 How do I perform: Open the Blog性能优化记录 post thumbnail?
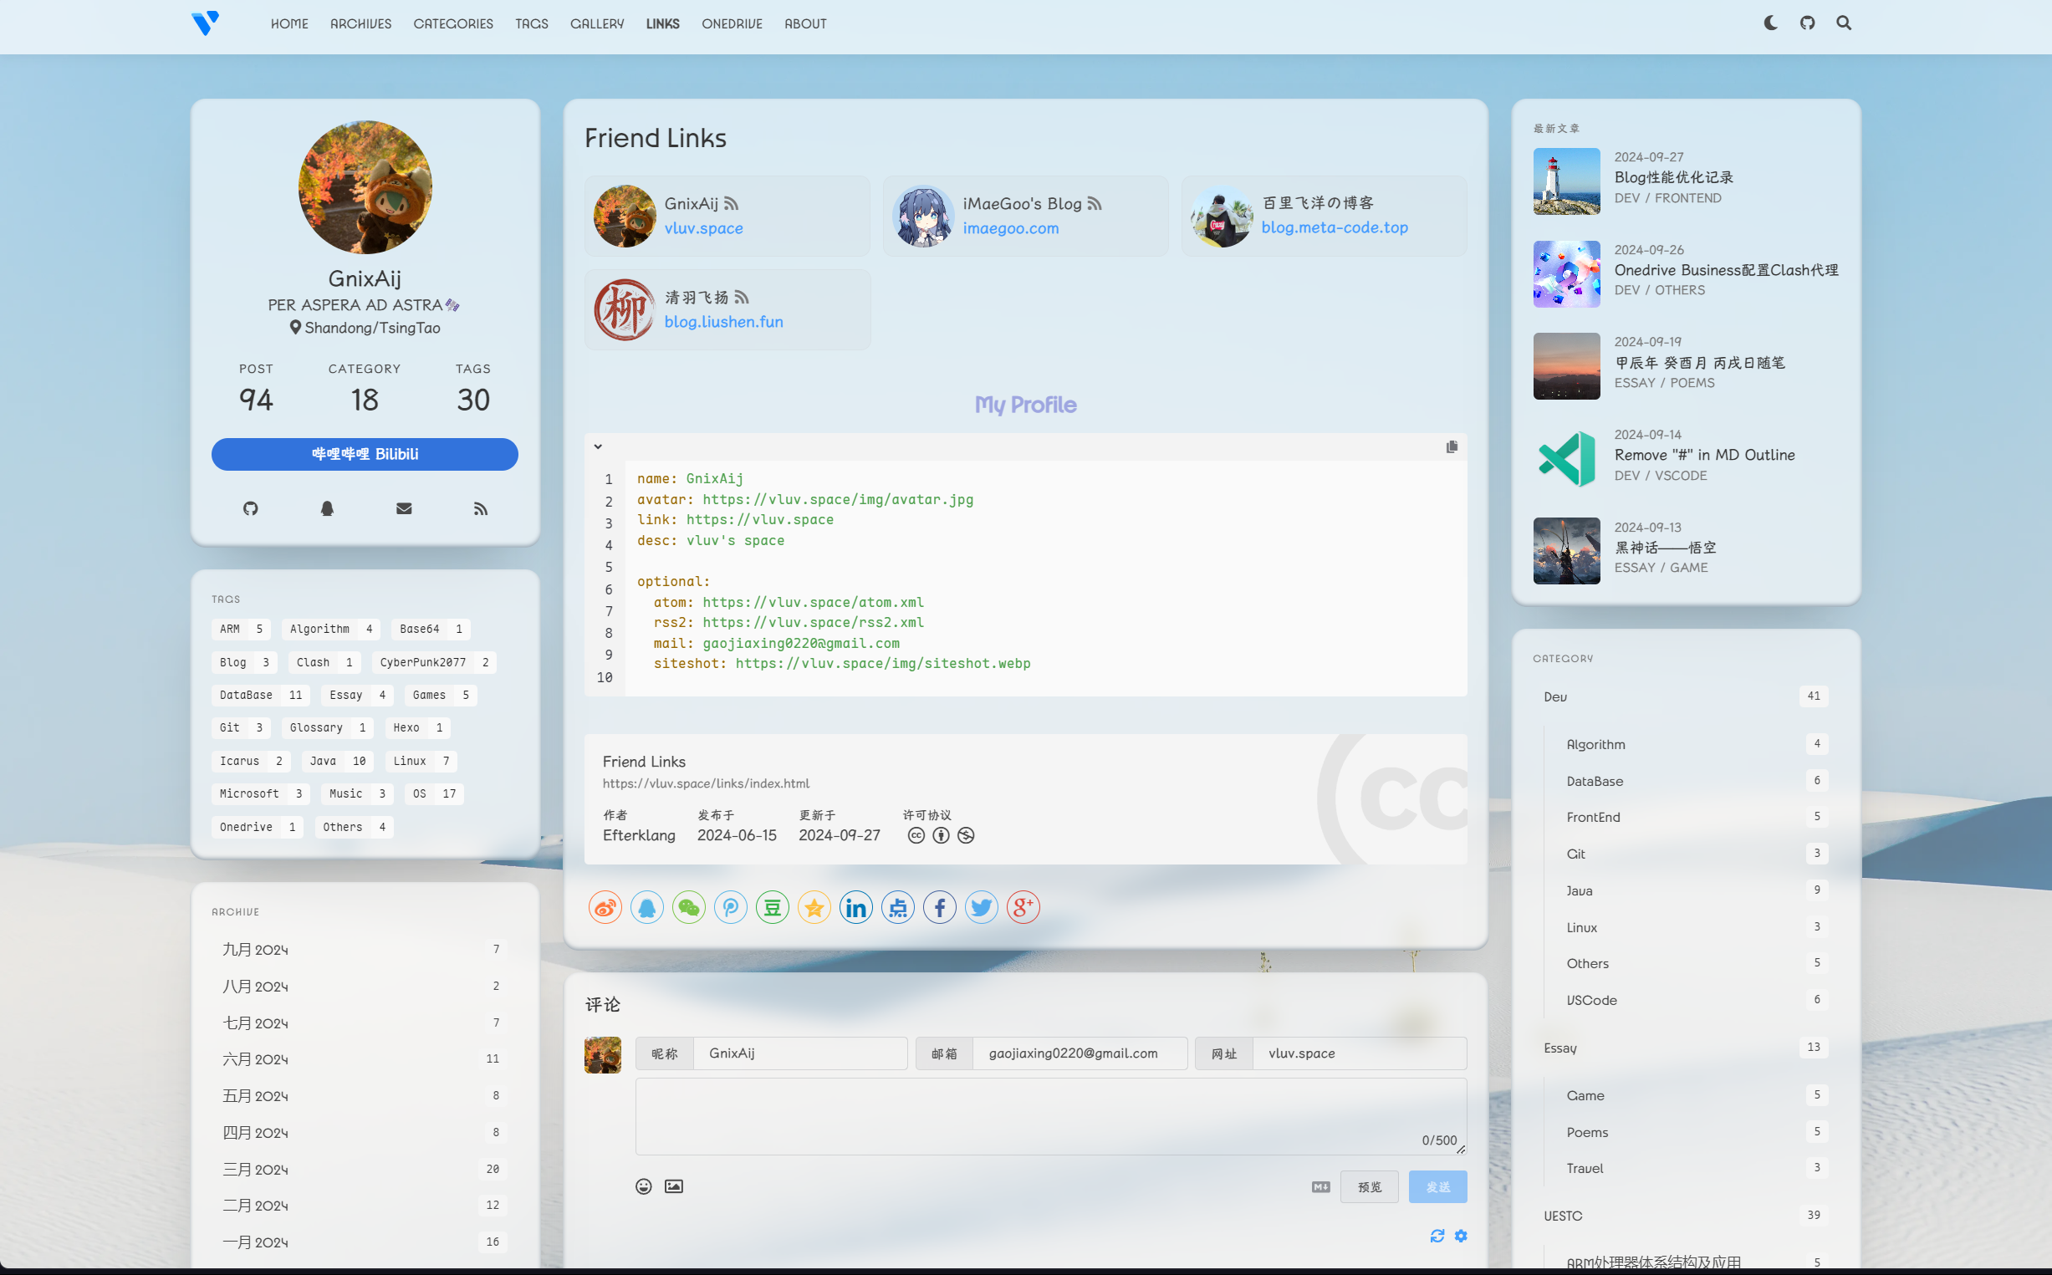(x=1566, y=181)
